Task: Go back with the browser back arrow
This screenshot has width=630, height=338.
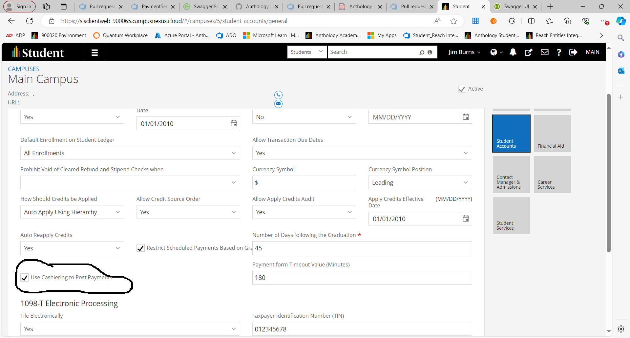Action: coord(11,21)
